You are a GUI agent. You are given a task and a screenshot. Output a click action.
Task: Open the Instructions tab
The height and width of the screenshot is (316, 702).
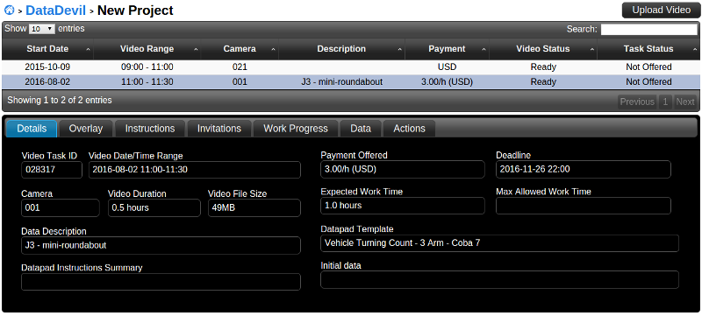click(x=150, y=129)
